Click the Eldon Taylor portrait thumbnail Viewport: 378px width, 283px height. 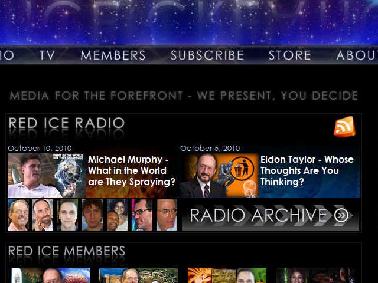pos(219,175)
